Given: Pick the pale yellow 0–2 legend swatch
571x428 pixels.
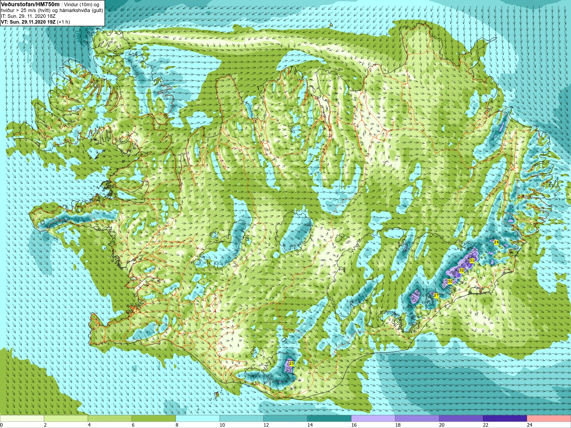Looking at the screenshot, I should [22, 419].
